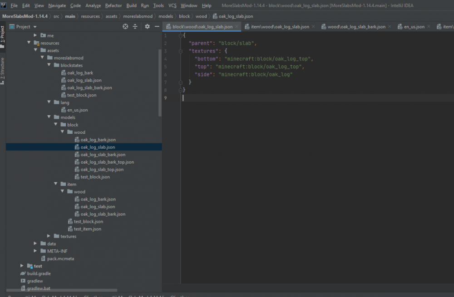
Task: Click the IntelliJ IDEA logo icon
Action: [4, 5]
